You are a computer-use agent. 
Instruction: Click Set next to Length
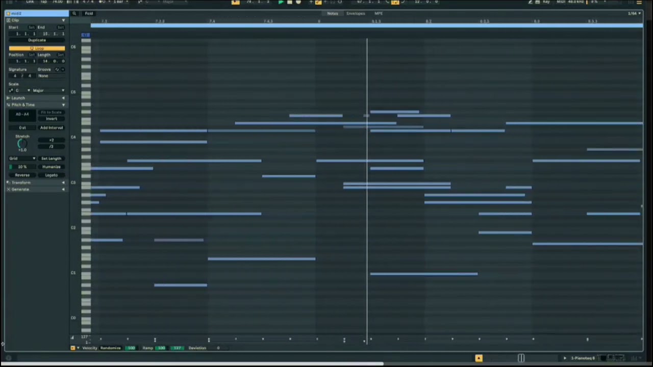[61, 55]
